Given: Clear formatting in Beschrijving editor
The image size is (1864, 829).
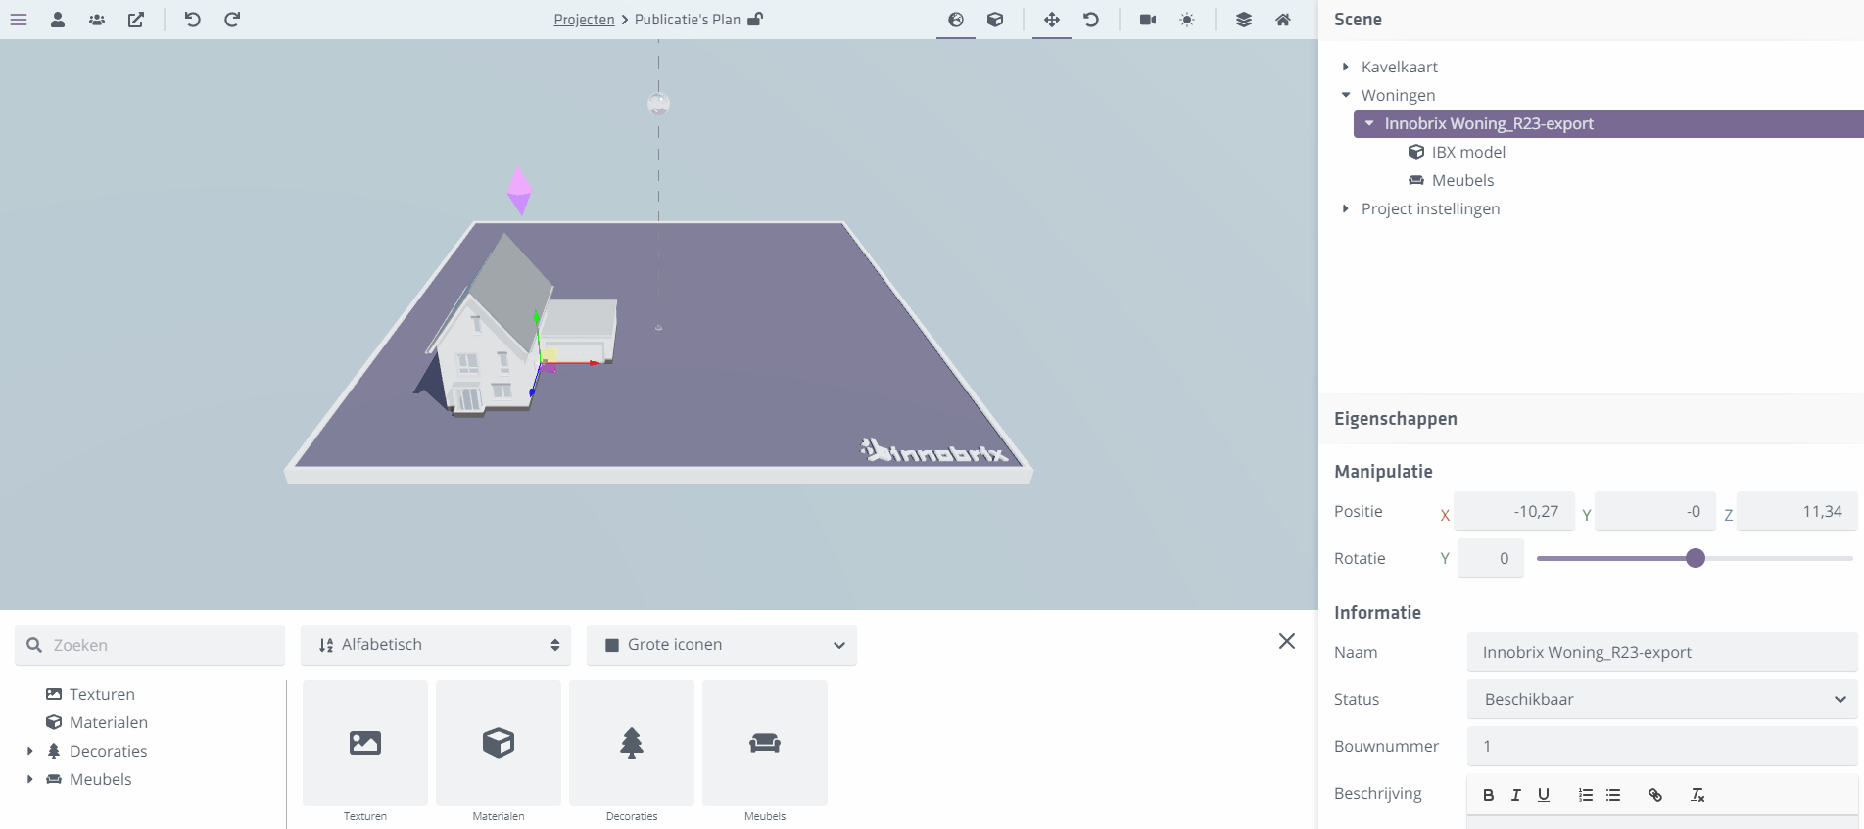Looking at the screenshot, I should click(x=1697, y=795).
